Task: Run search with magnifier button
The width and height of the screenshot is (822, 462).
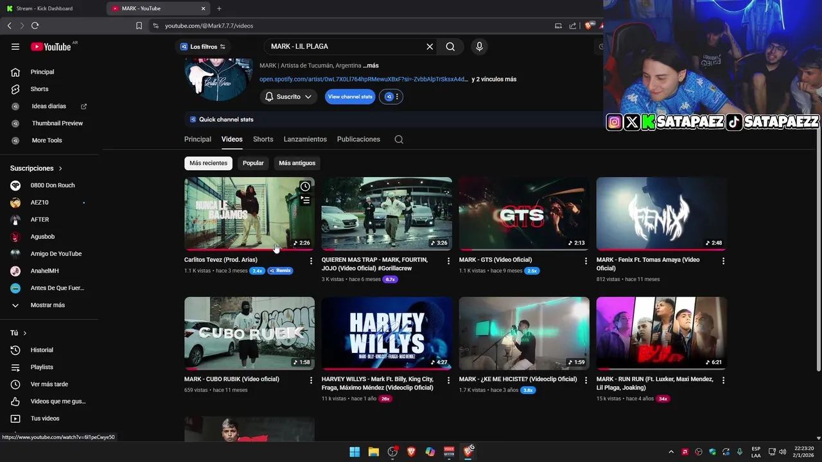Action: tap(450, 46)
